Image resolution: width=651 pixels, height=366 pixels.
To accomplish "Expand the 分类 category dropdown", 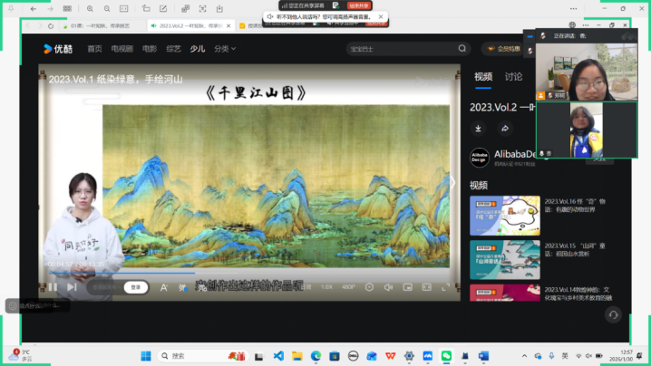I will (225, 49).
